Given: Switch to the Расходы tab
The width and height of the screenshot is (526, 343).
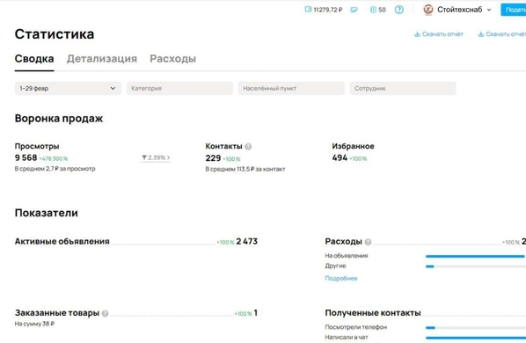Looking at the screenshot, I should (x=172, y=59).
